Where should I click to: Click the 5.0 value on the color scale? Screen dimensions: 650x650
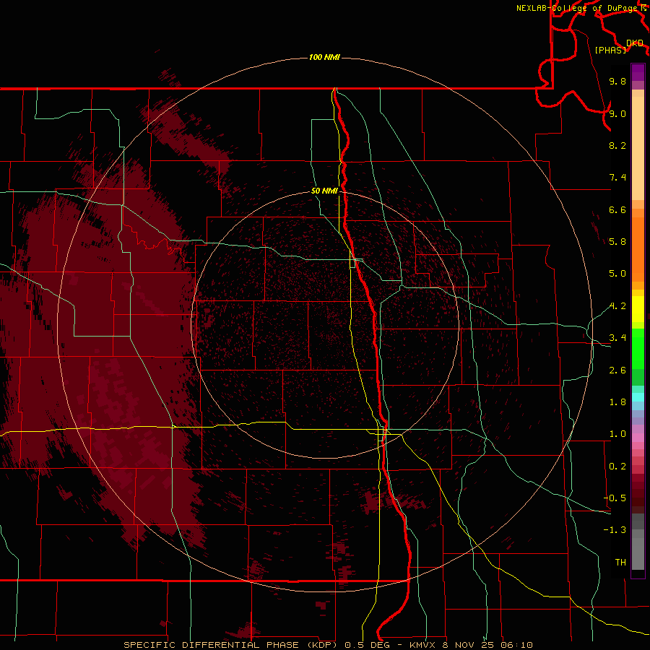pyautogui.click(x=617, y=274)
